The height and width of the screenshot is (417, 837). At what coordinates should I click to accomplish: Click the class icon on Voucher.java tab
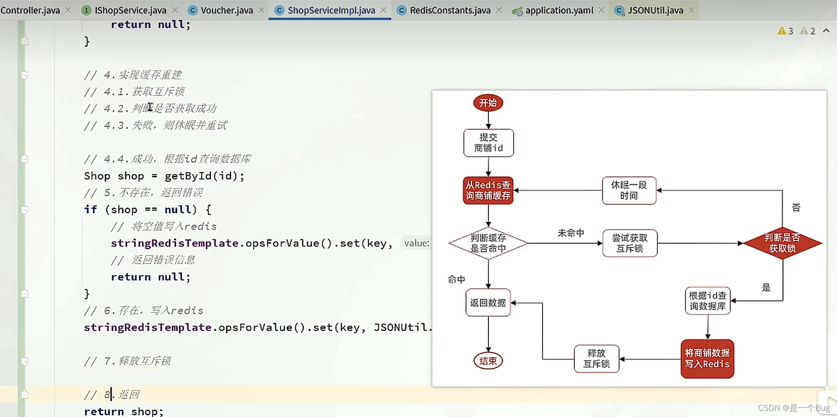tap(193, 10)
